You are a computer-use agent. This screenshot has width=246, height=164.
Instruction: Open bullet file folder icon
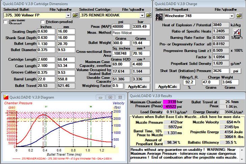pos(75,16)
